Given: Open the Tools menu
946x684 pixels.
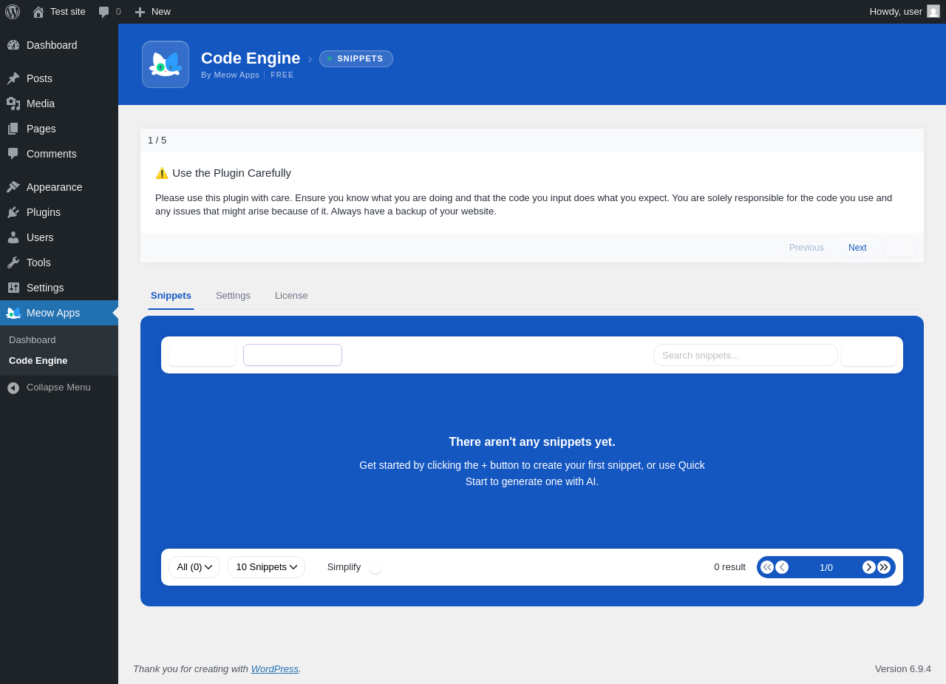Looking at the screenshot, I should click(x=59, y=263).
